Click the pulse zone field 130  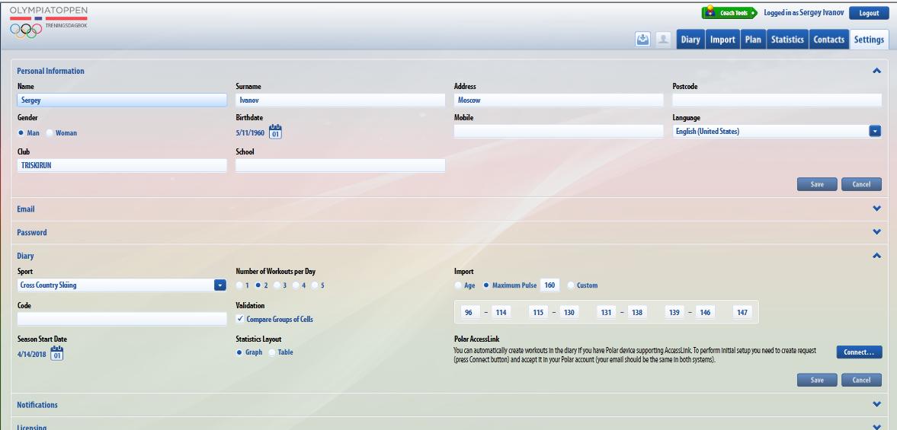569,312
